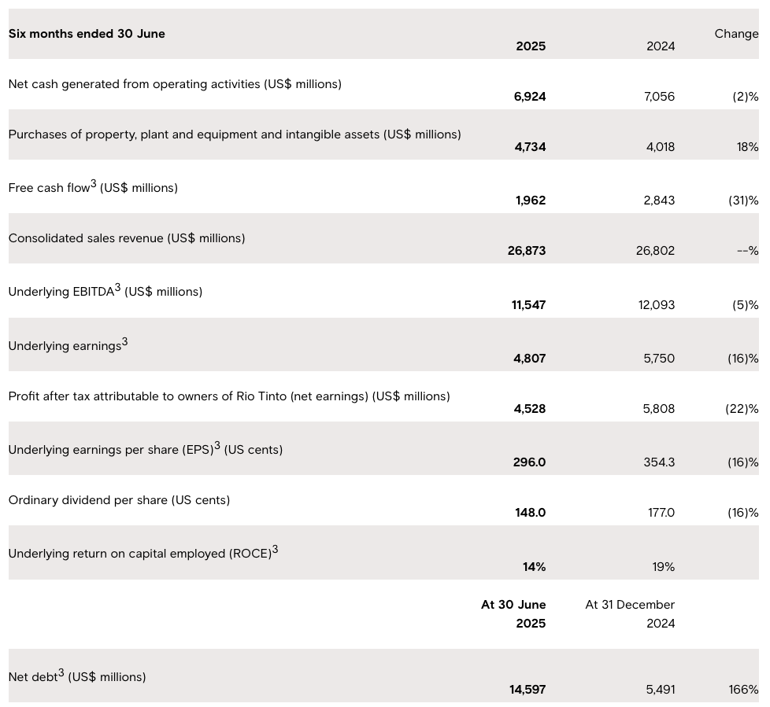This screenshot has width=770, height=707.
Task: Select the "Six months ended 30 June" heading
Action: (x=87, y=34)
